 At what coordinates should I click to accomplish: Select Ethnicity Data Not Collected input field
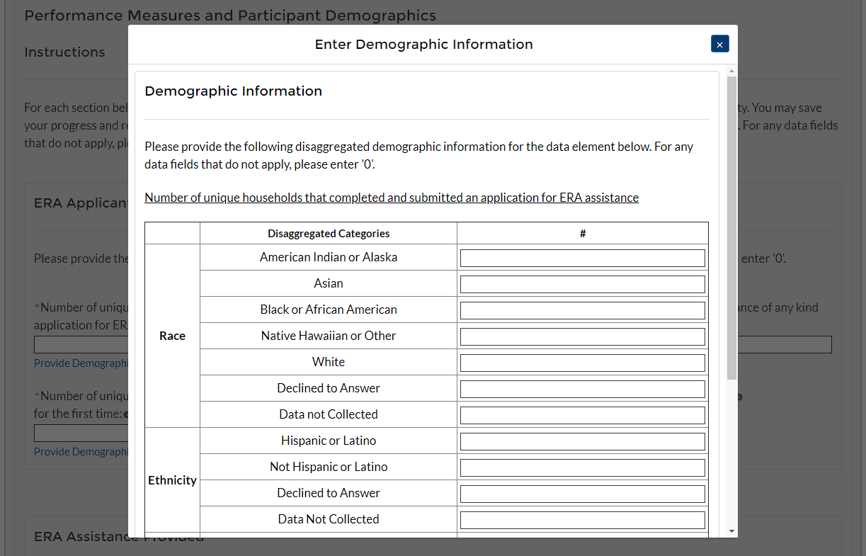[582, 520]
